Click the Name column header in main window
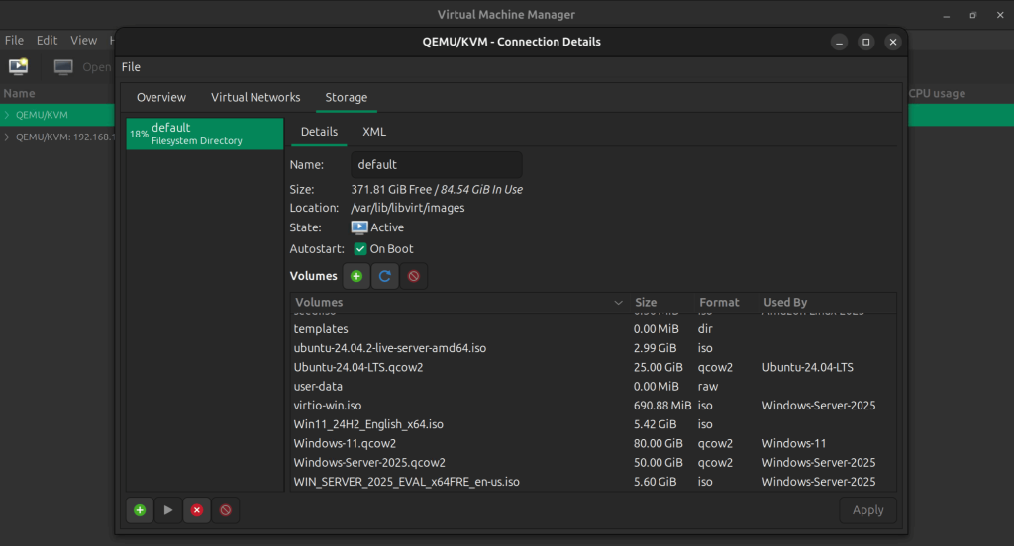The width and height of the screenshot is (1014, 546). tap(20, 94)
